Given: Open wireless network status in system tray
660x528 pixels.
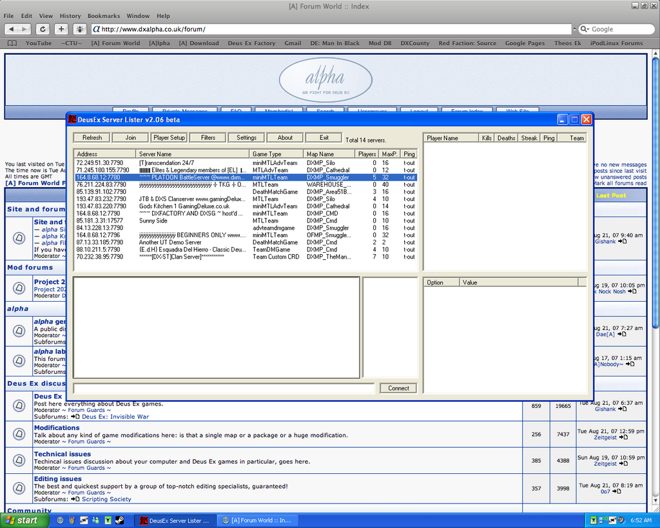Looking at the screenshot, I should (603, 520).
